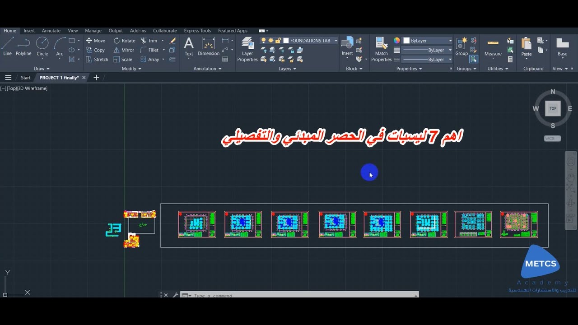Screen dimensions: 578x325
Task: Open the Express Tools ribbon tab
Action: point(197,31)
